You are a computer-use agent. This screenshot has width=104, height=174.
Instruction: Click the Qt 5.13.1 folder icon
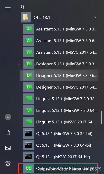(26, 17)
